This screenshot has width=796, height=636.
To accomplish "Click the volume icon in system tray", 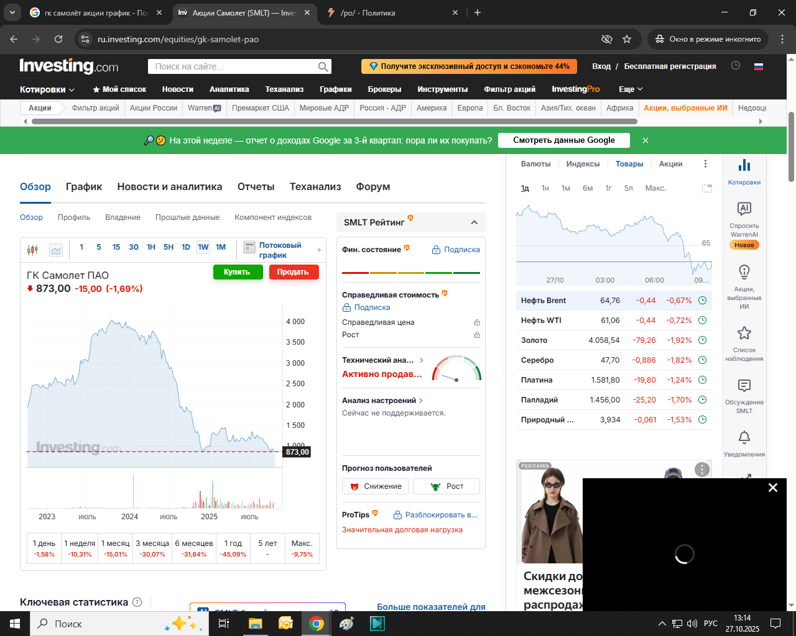I will pyautogui.click(x=692, y=624).
